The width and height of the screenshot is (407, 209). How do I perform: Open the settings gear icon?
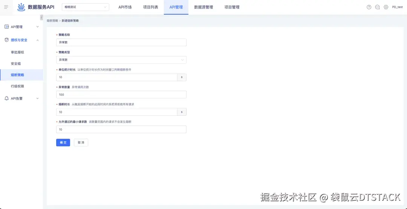pos(386,7)
